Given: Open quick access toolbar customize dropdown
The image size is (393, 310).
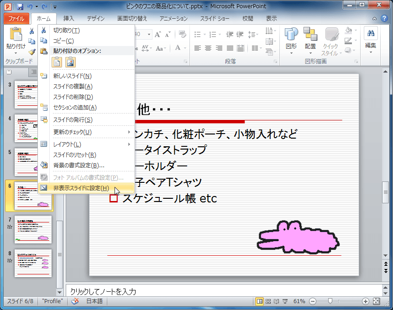Looking at the screenshot, I should [55, 7].
